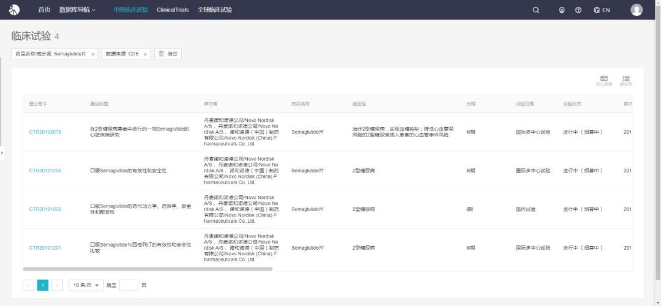
Task: Click the 适应症 column header
Action: pyautogui.click(x=360, y=103)
